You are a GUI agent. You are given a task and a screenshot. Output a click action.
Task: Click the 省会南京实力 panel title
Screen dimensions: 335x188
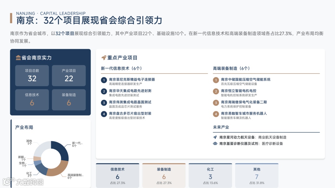click(x=36, y=58)
